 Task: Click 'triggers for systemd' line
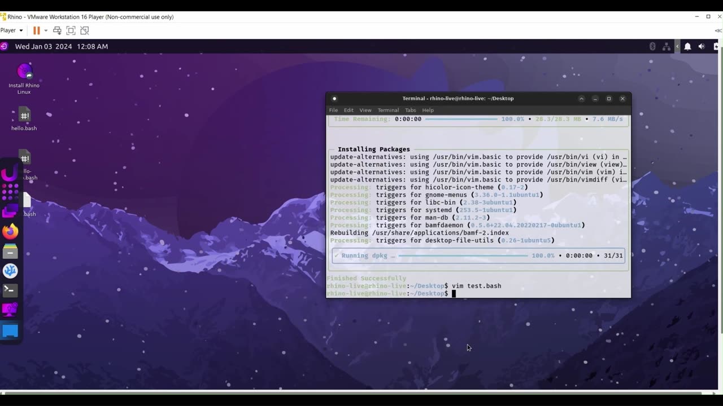coord(423,210)
